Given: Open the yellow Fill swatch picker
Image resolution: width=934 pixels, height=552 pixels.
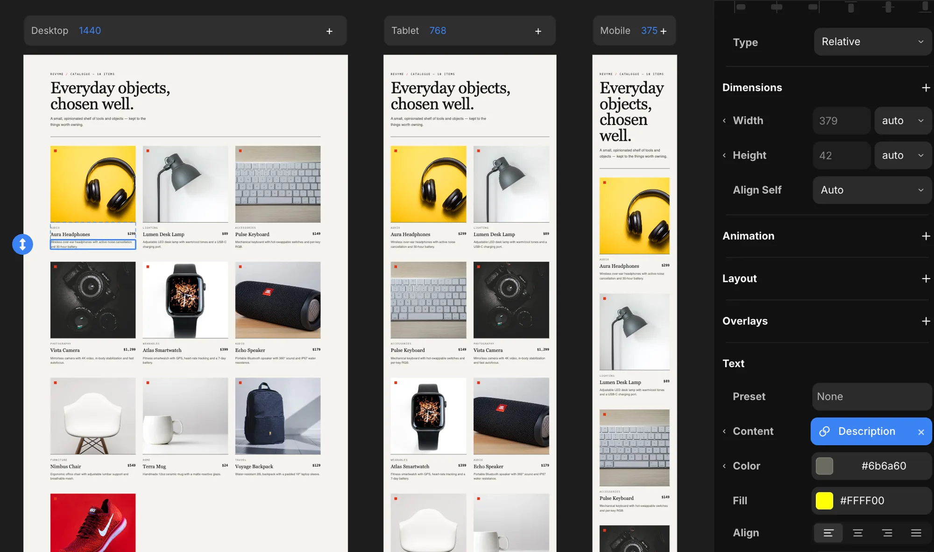Looking at the screenshot, I should coord(824,501).
